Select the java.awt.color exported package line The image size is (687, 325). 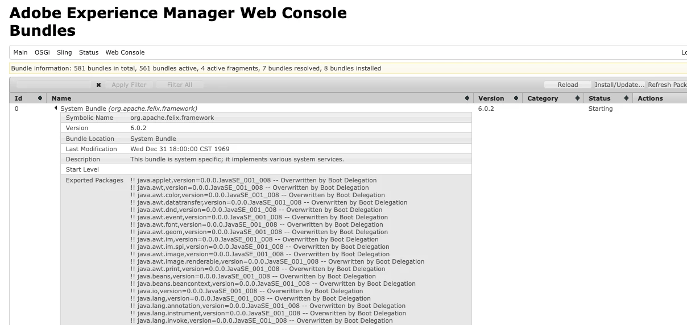[x=258, y=195]
